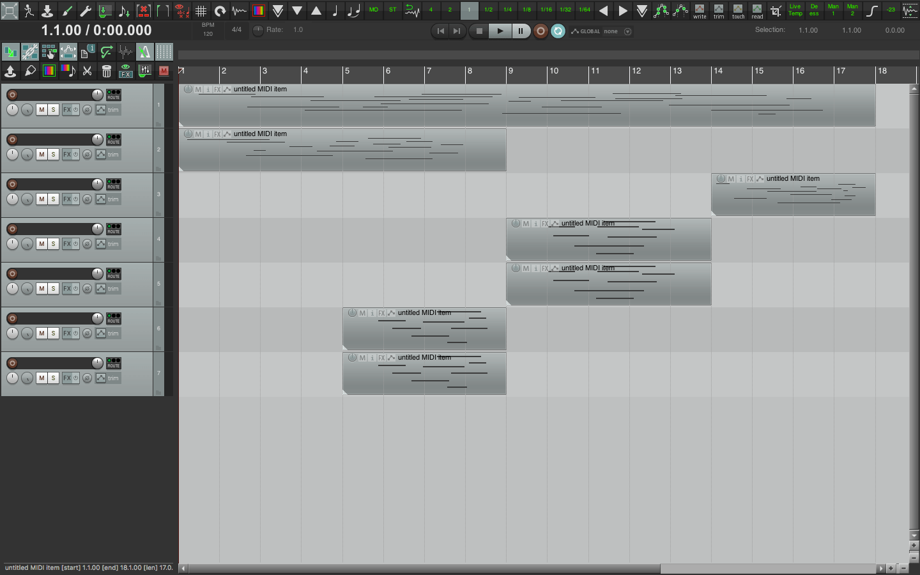
Task: Start playback with the Play button
Action: [x=500, y=31]
